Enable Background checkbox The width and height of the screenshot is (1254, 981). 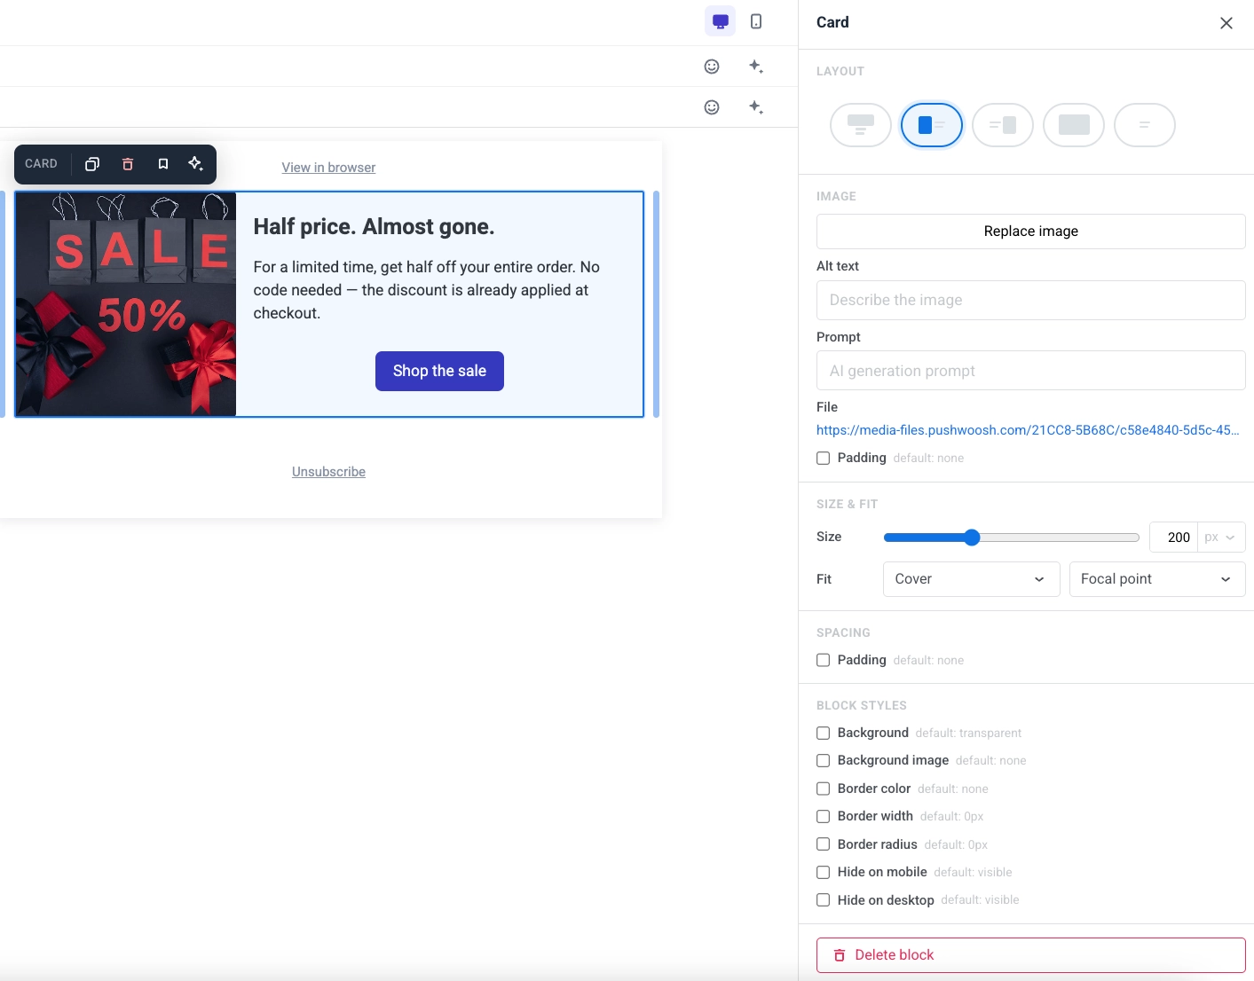(x=824, y=734)
